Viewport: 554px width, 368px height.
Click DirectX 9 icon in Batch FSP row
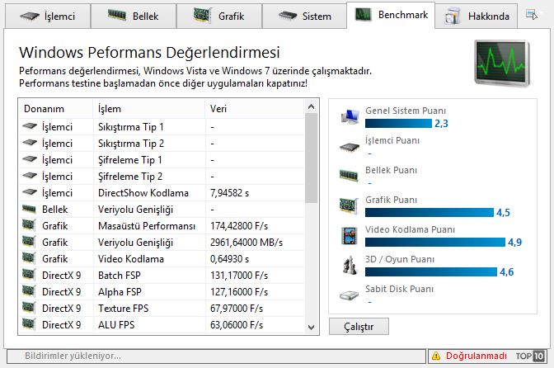click(29, 275)
